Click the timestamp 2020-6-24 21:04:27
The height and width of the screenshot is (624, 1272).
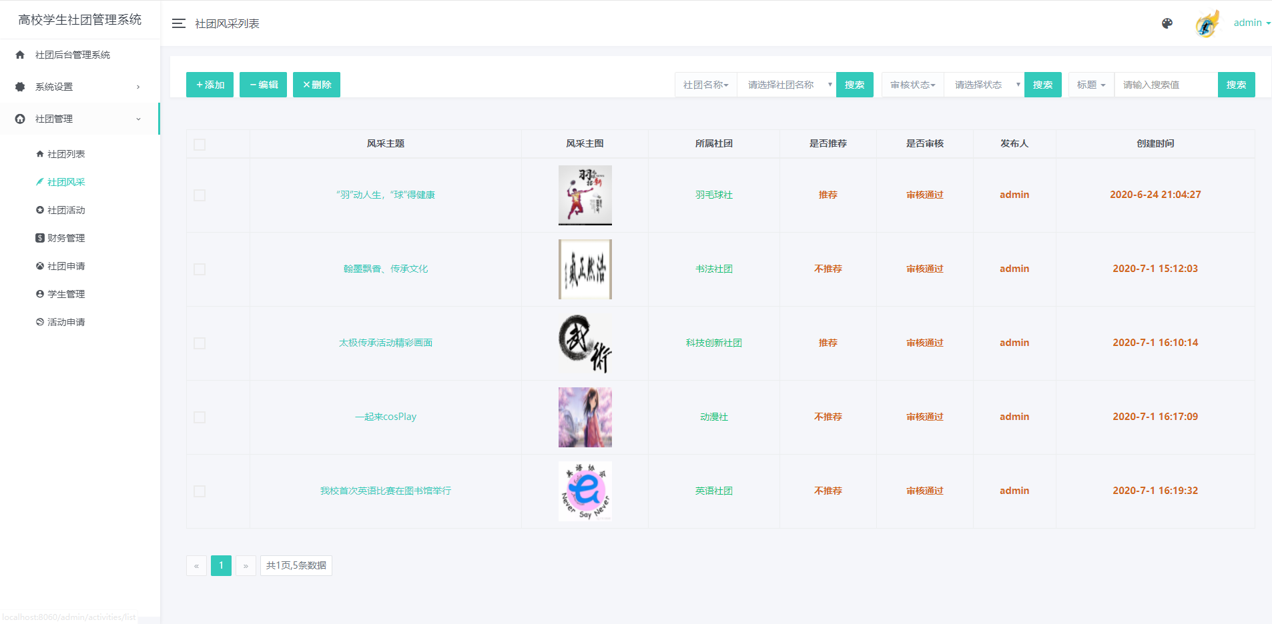(1155, 195)
